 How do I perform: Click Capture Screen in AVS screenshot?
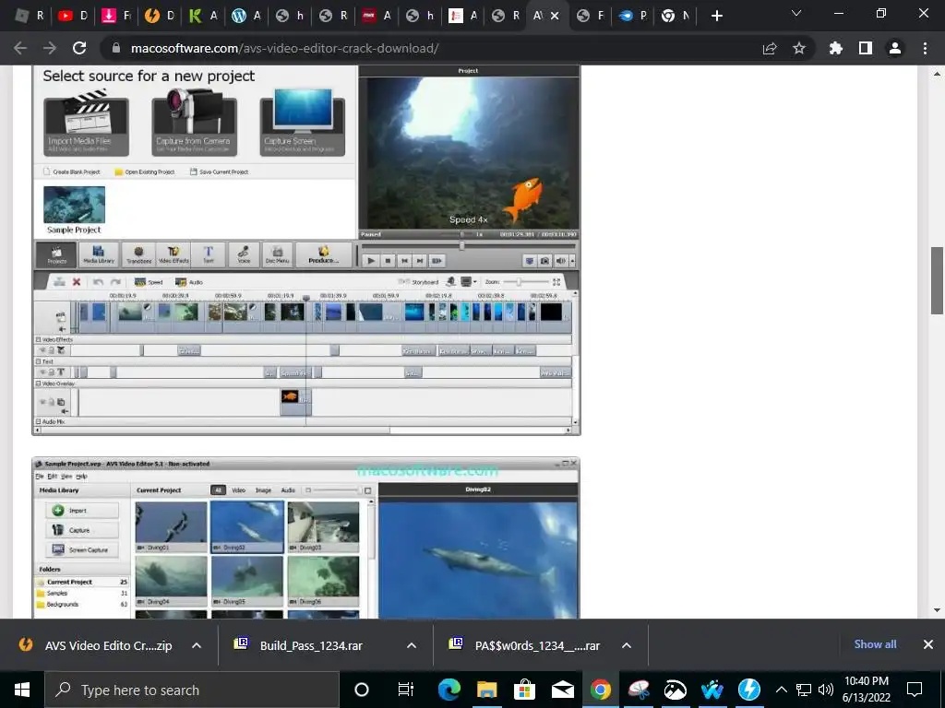[303, 124]
